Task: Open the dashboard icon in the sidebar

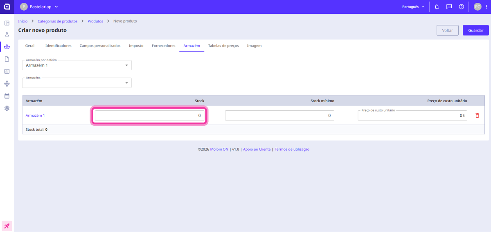Action: coord(7,23)
